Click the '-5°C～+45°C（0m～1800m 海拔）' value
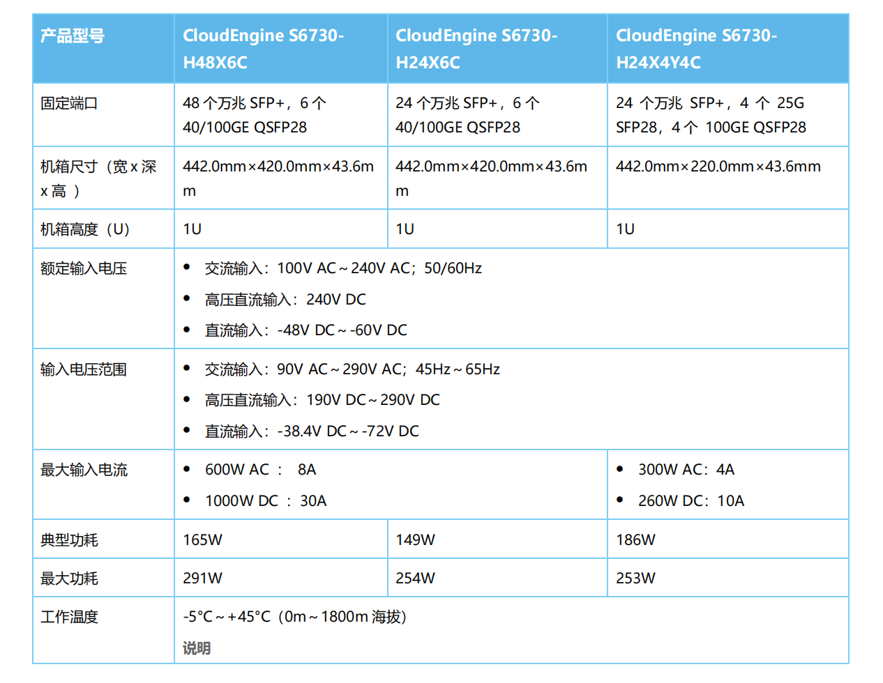883x683 pixels. 295,617
